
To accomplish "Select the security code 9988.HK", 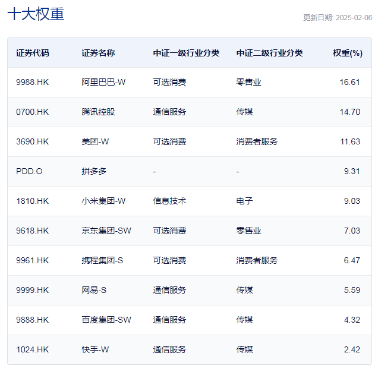I will point(32,82).
